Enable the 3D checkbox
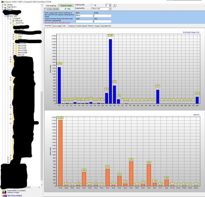The height and width of the screenshot is (197, 205). coord(92,5)
